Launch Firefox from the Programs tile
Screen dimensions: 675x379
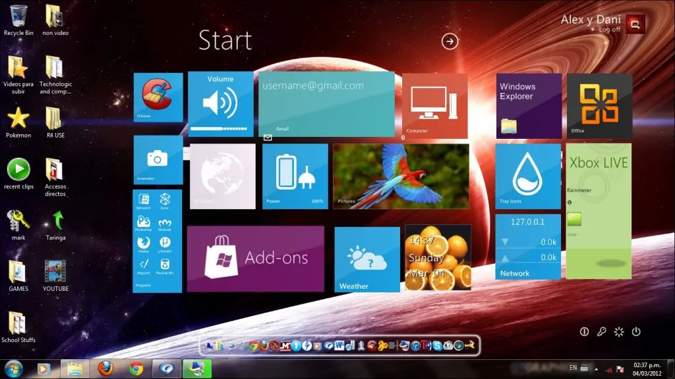143,244
